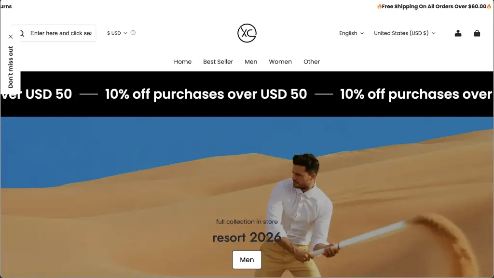Click the search input field

pyautogui.click(x=60, y=33)
